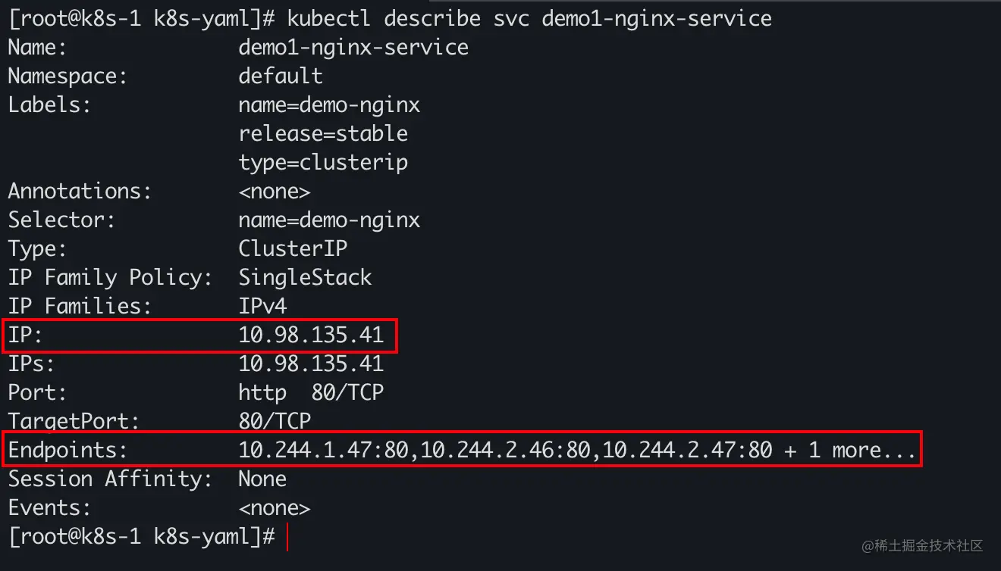
Task: Click the Port value http 80/TCP
Action: pos(311,392)
